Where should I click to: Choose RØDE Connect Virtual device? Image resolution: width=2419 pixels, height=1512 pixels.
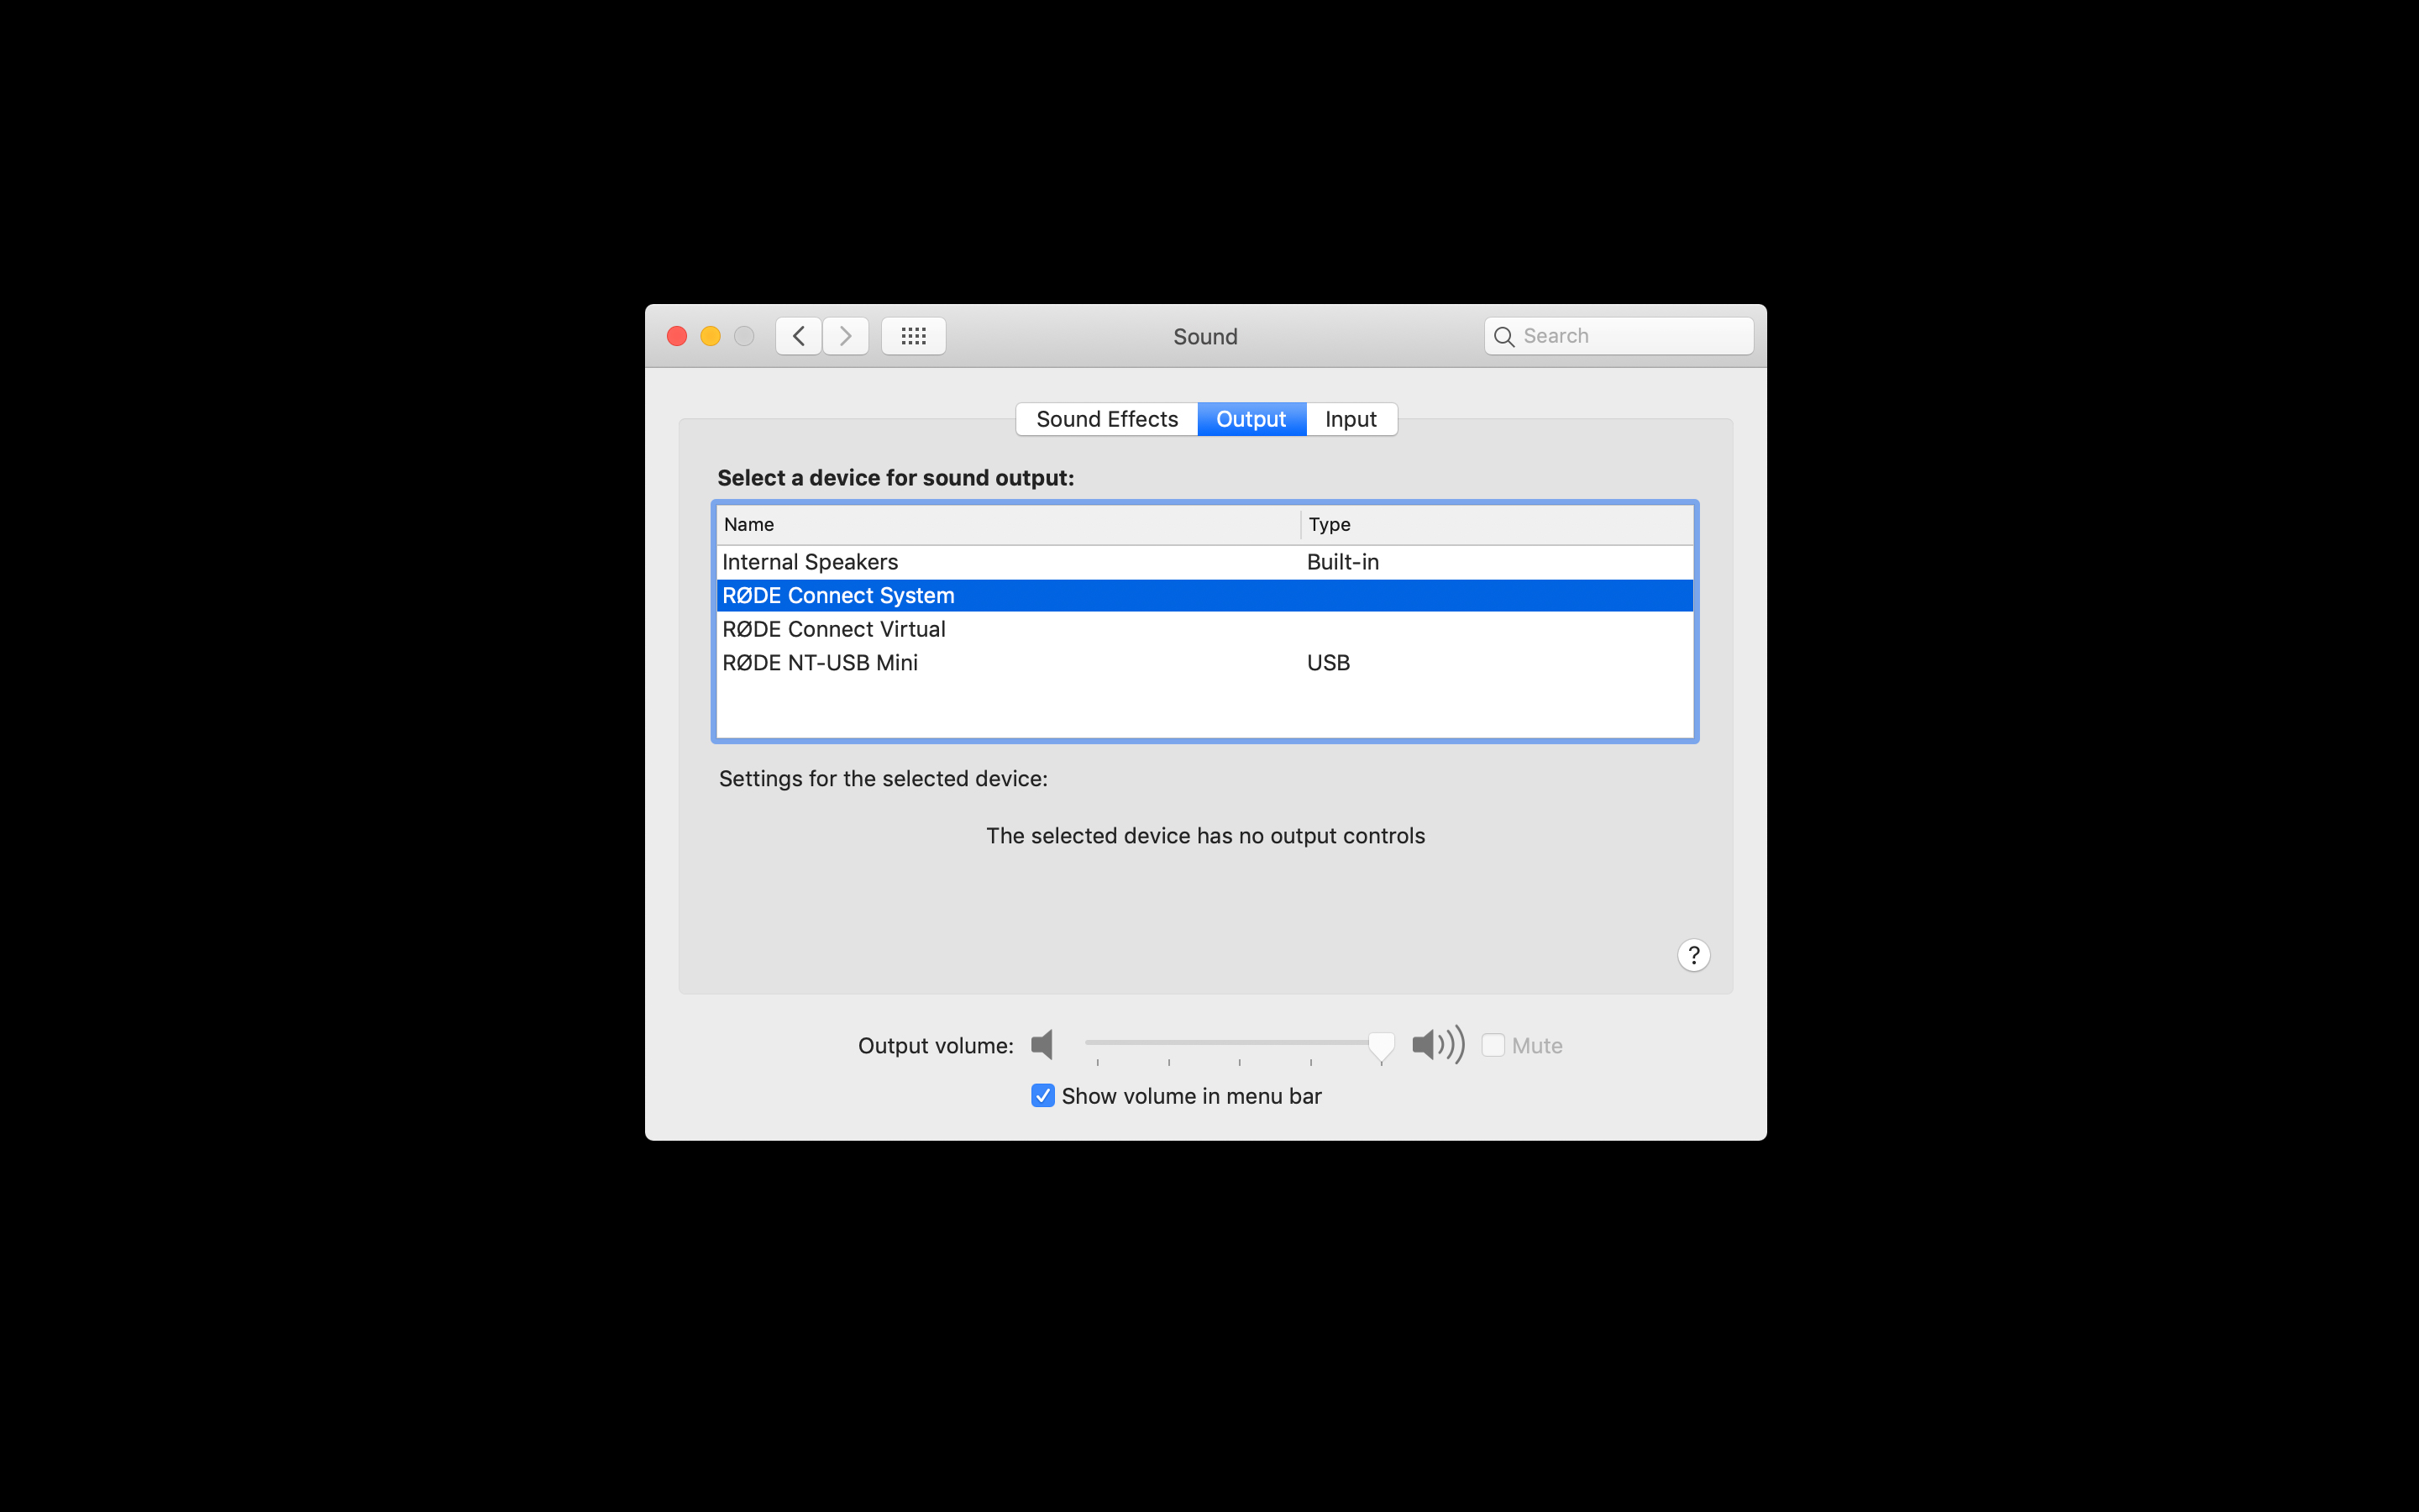click(834, 629)
